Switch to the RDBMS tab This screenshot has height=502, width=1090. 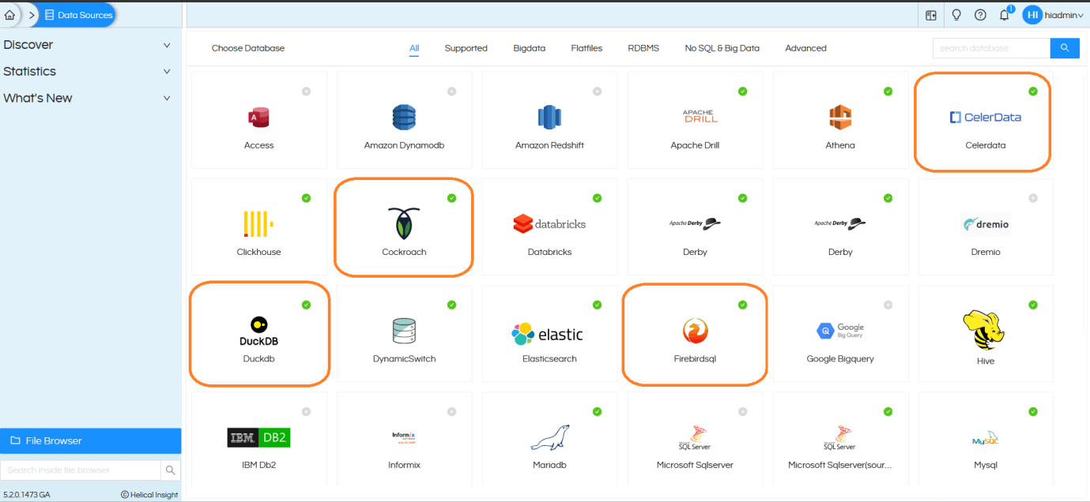pyautogui.click(x=643, y=48)
